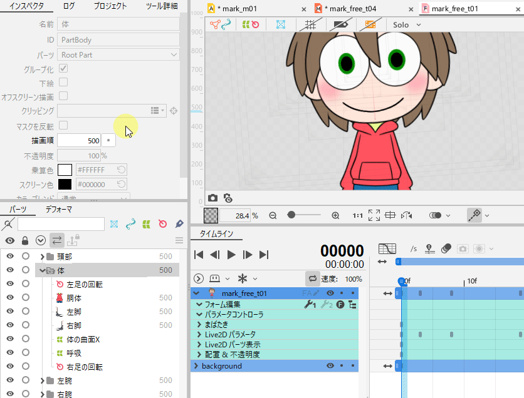This screenshot has width=524, height=398.
Task: Hide the 胴体 part using its eye icon
Action: 10,298
